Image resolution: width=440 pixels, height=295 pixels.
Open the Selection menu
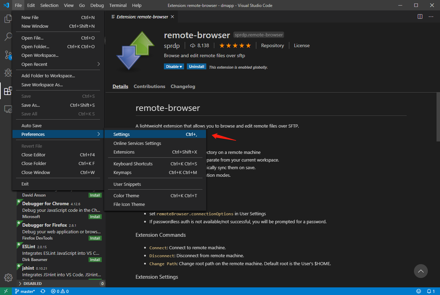(49, 5)
